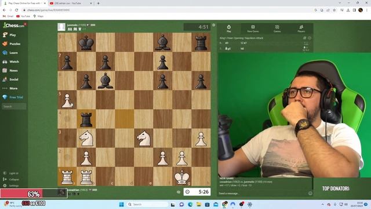
Task: Open browser downloads icon
Action: pos(348,10)
